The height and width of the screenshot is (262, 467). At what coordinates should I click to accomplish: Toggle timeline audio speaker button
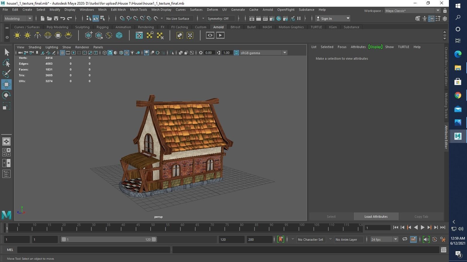(x=426, y=239)
